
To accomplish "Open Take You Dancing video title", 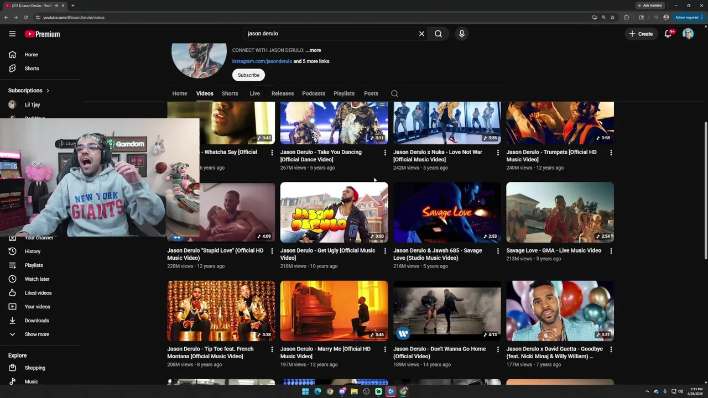I will point(321,156).
